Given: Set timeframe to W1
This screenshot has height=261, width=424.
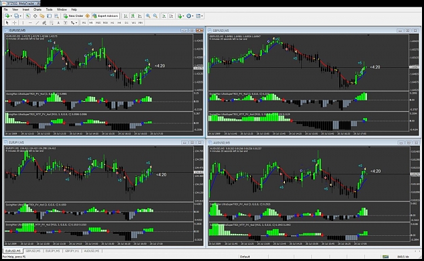Looking at the screenshot, I should pos(134,23).
